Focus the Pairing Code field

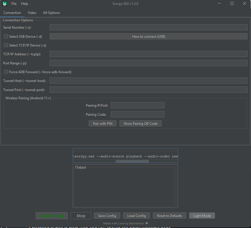[x=138, y=114]
